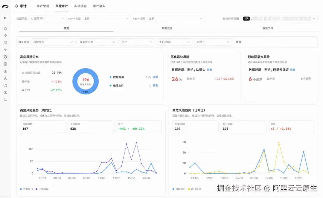This screenshot has width=323, height=198.
Task: Click the 20.76% risk share value
Action: [x=57, y=73]
